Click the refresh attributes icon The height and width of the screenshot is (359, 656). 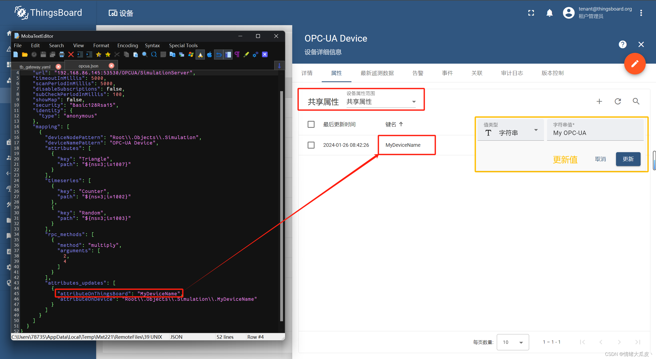tap(618, 101)
